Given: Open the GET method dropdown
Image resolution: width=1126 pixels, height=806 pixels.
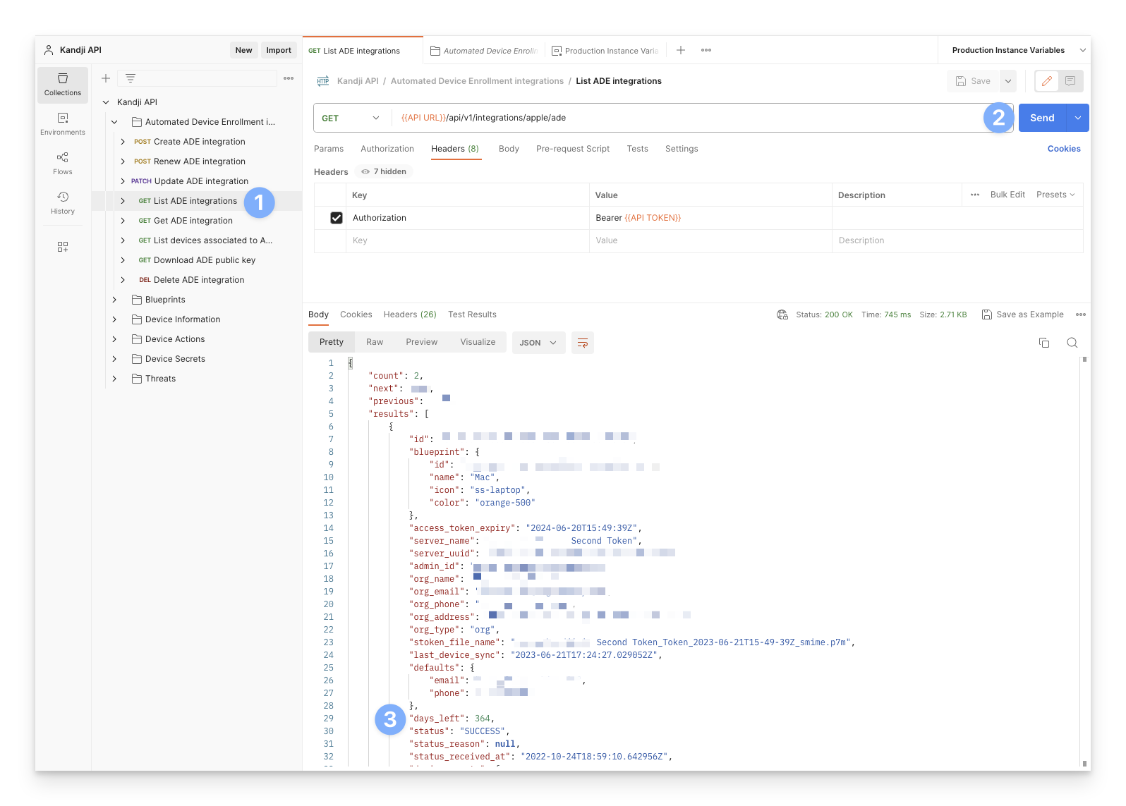Looking at the screenshot, I should coord(352,118).
